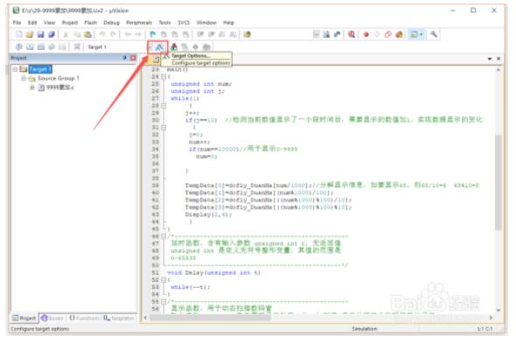Click the Disable all breakpoints icon
Viewport: 516px width, 343px height.
pyautogui.click(x=388, y=34)
